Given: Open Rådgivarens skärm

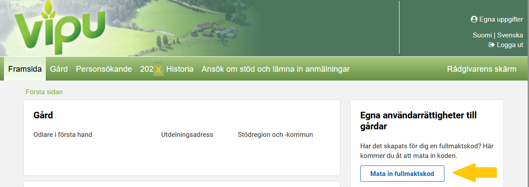Looking at the screenshot, I should [482, 69].
